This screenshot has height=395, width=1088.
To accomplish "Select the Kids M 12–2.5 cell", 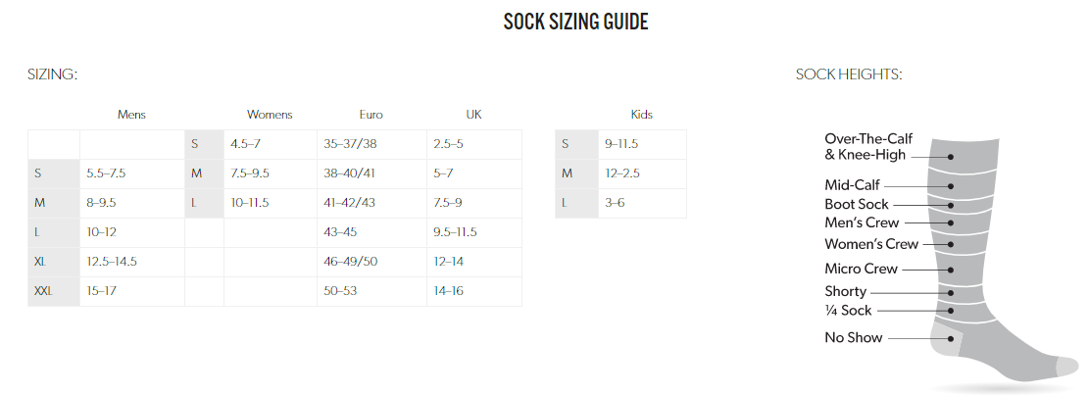I will tap(642, 173).
